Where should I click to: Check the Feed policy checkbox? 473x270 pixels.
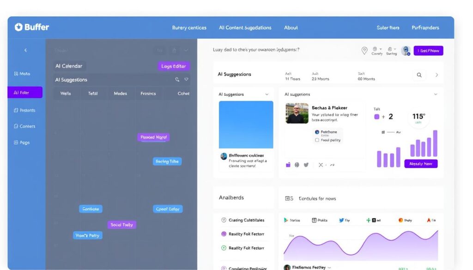pyautogui.click(x=317, y=141)
